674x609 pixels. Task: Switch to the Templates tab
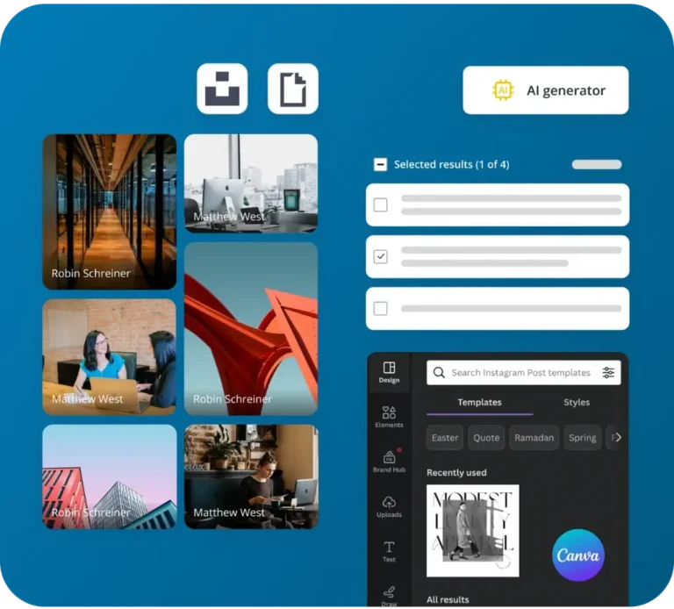[x=479, y=402]
